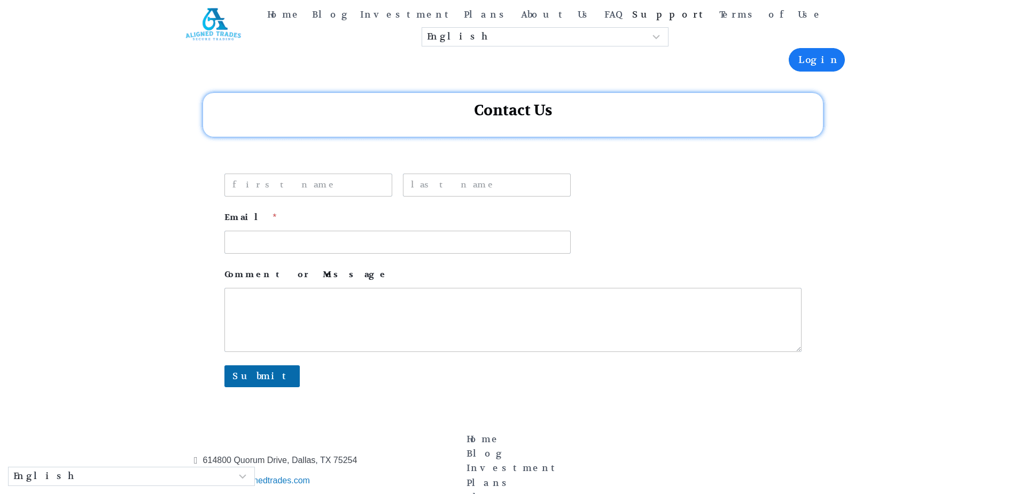The height and width of the screenshot is (494, 1026).
Task: Expand the footer language chevron arrow
Action: [242, 476]
